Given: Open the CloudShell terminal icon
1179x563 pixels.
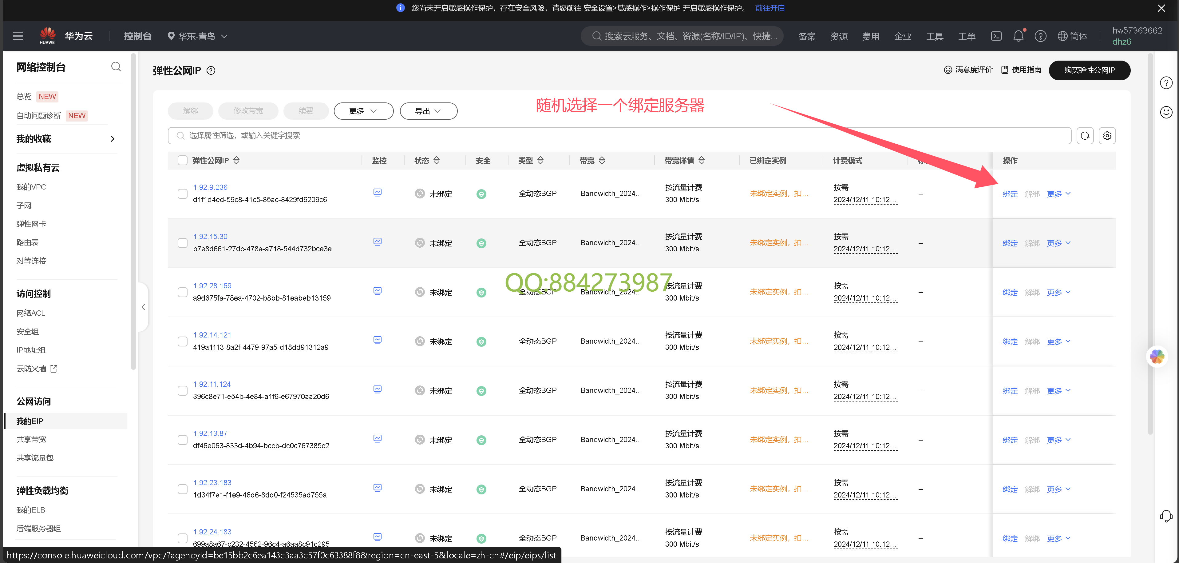Looking at the screenshot, I should [996, 36].
